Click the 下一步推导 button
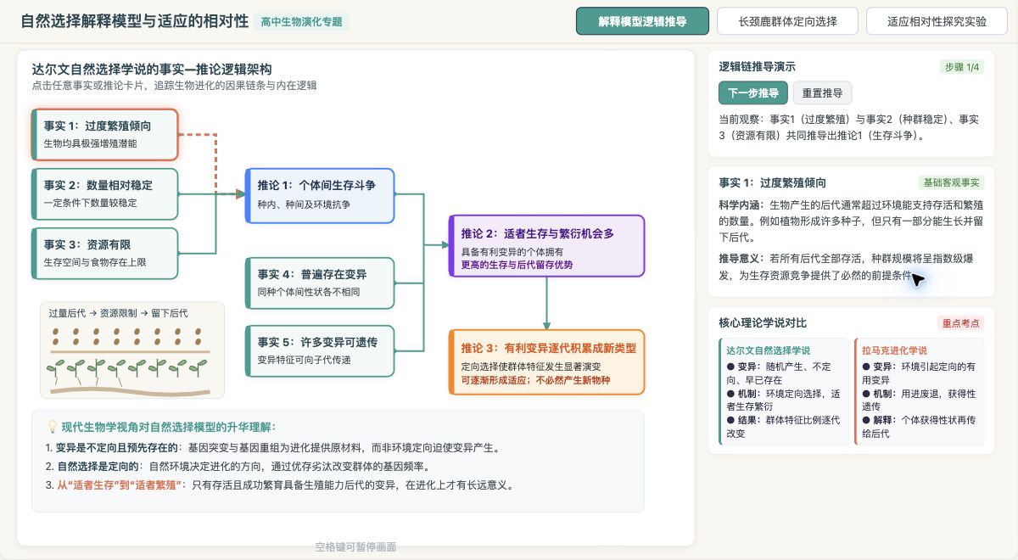 point(753,92)
